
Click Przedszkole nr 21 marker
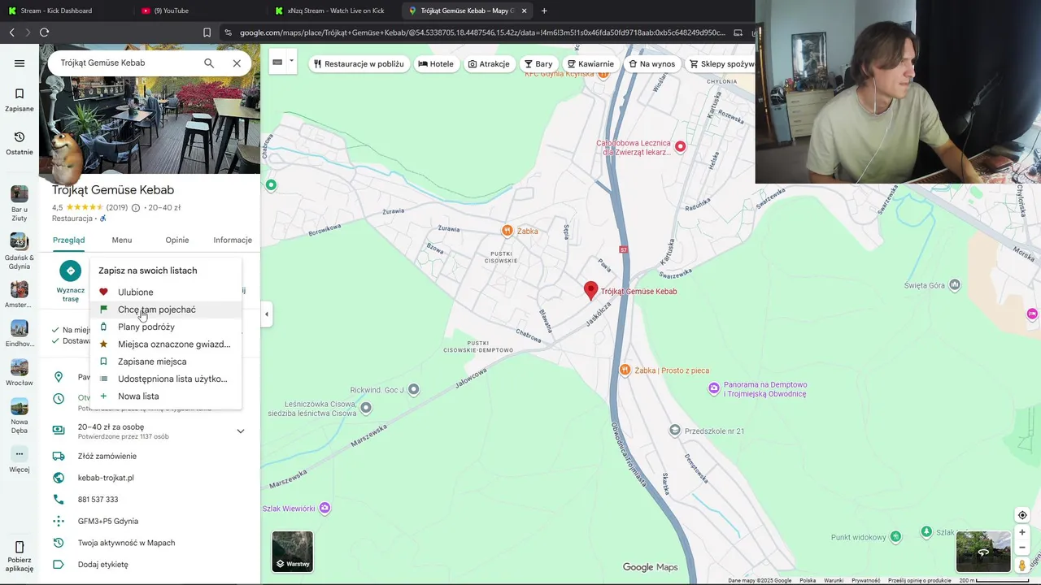click(x=674, y=430)
